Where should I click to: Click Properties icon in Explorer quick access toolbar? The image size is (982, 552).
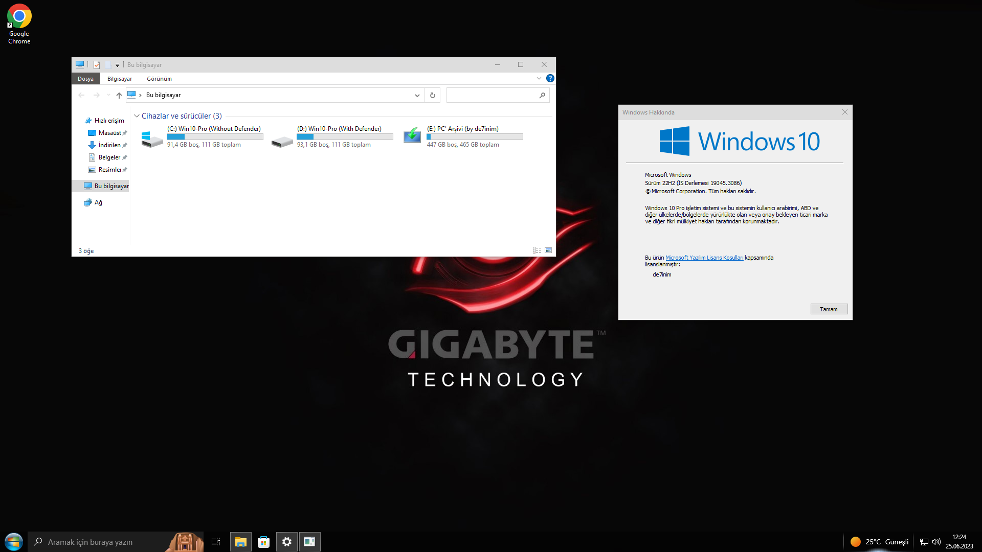click(x=96, y=65)
